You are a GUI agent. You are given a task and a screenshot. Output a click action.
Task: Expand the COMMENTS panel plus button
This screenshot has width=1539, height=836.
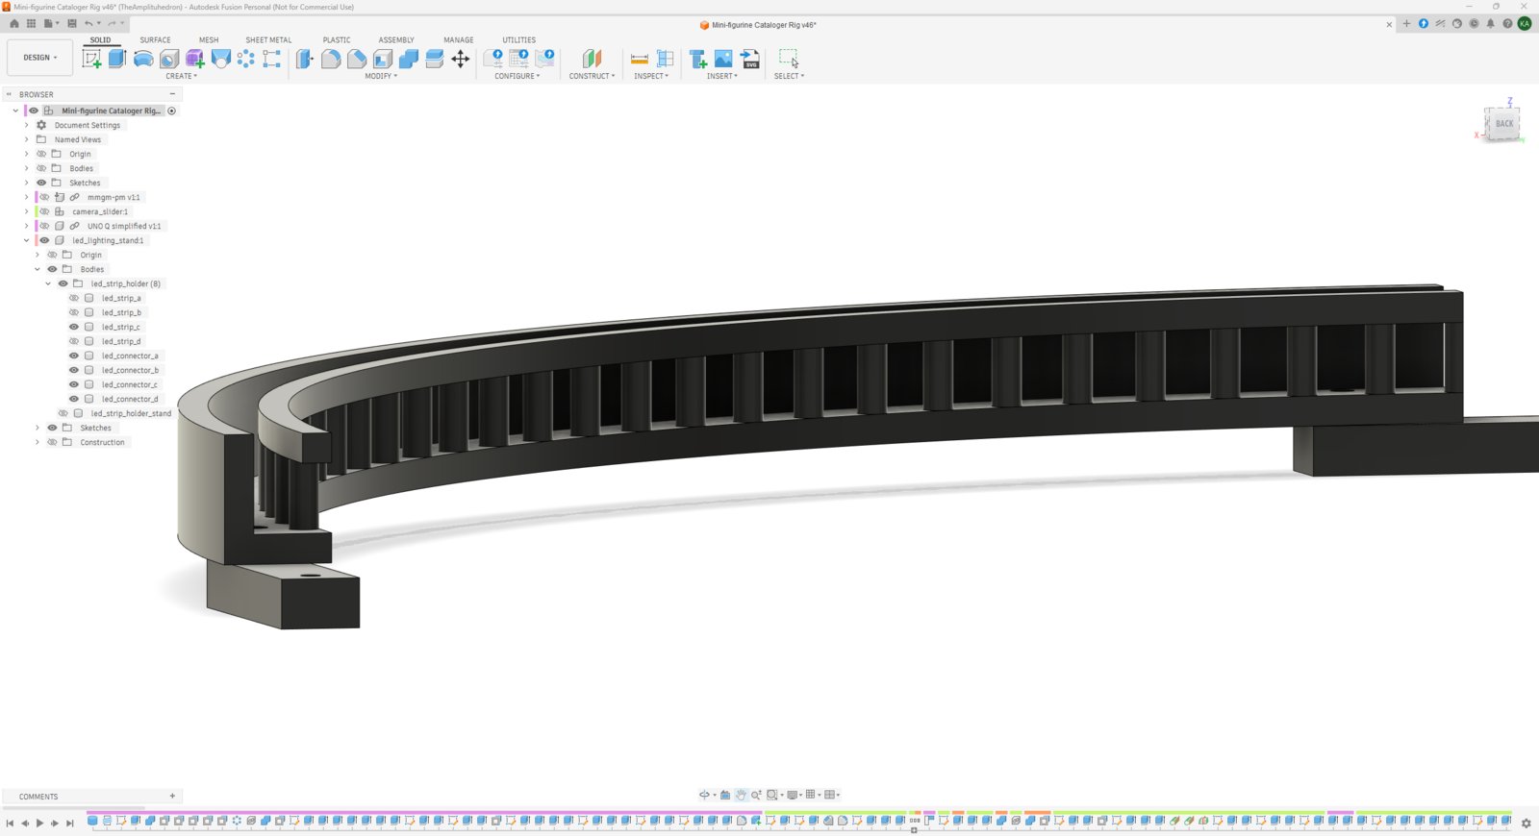click(172, 796)
